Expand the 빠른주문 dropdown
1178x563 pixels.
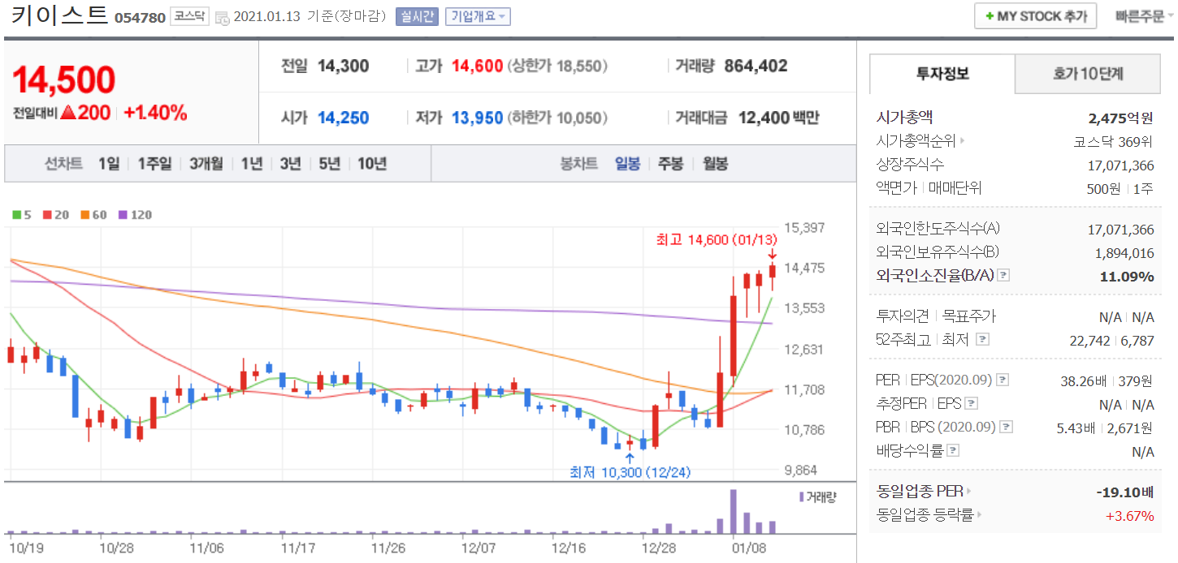(x=1144, y=16)
